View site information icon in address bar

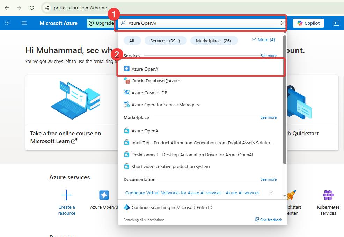(x=47, y=8)
